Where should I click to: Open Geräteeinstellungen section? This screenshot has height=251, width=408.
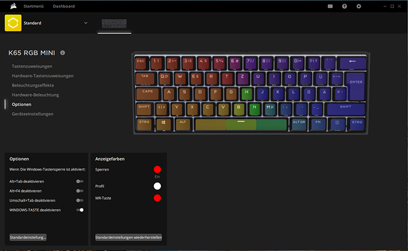tap(33, 114)
